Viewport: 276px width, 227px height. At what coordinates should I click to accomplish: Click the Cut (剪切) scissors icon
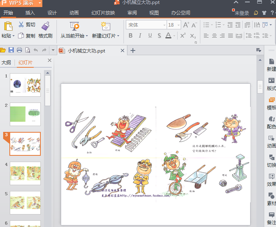point(21,24)
